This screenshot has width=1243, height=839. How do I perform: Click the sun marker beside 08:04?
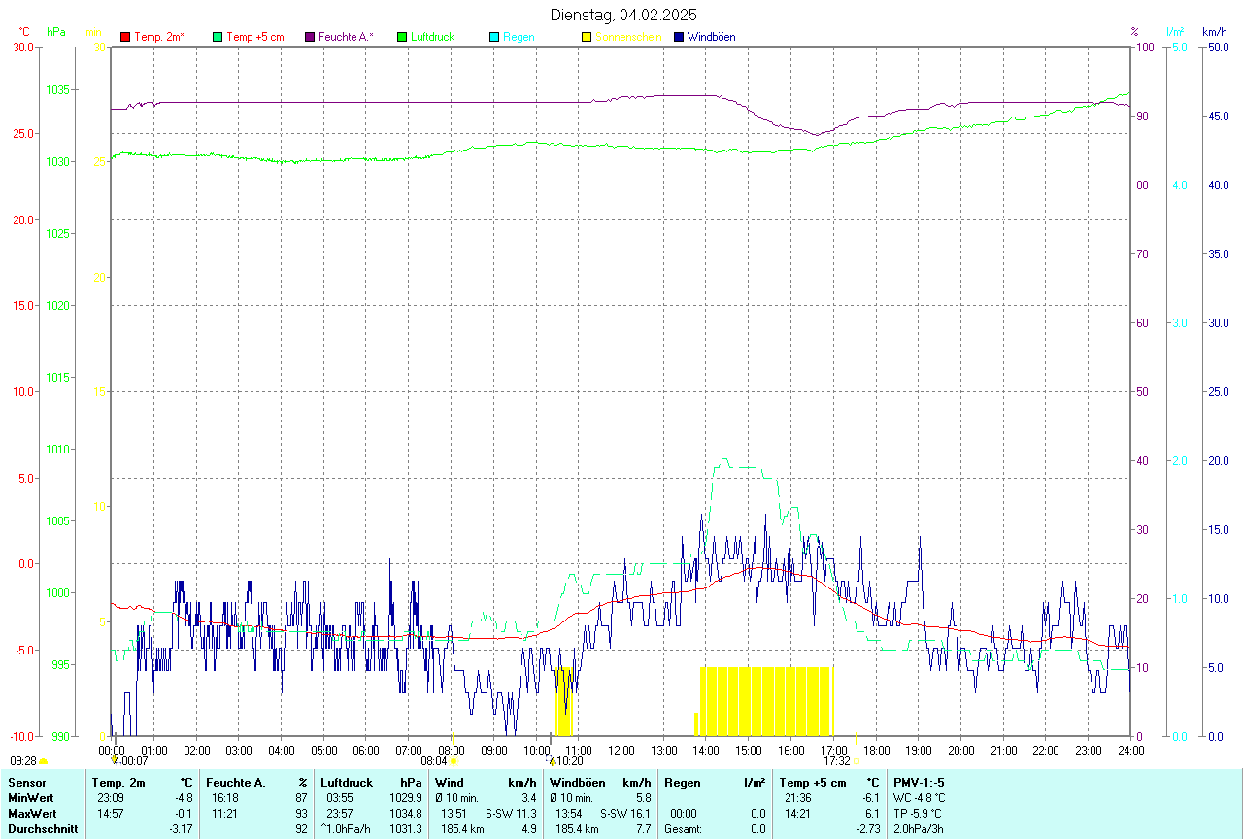[x=454, y=762]
